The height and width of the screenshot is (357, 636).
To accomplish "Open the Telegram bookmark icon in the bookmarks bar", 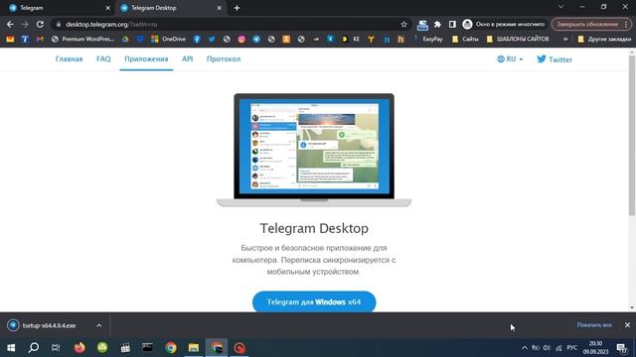I will (256, 40).
